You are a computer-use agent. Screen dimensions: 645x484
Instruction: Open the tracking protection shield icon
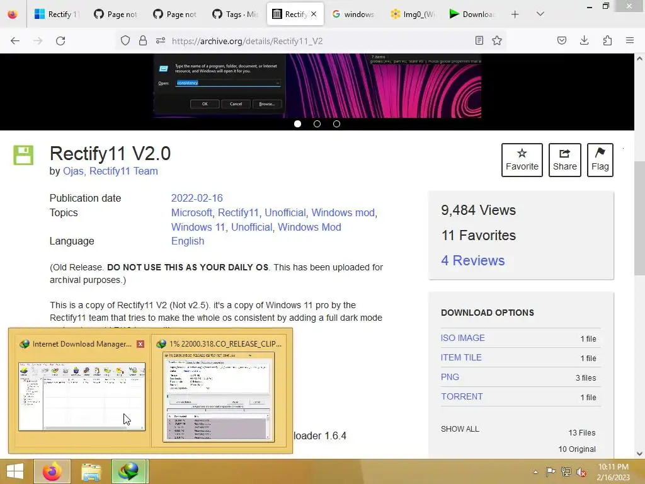pos(125,41)
